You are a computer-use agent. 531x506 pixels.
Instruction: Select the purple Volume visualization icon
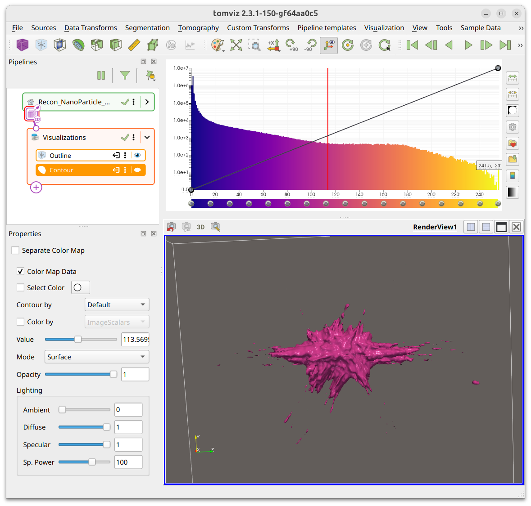coord(23,45)
